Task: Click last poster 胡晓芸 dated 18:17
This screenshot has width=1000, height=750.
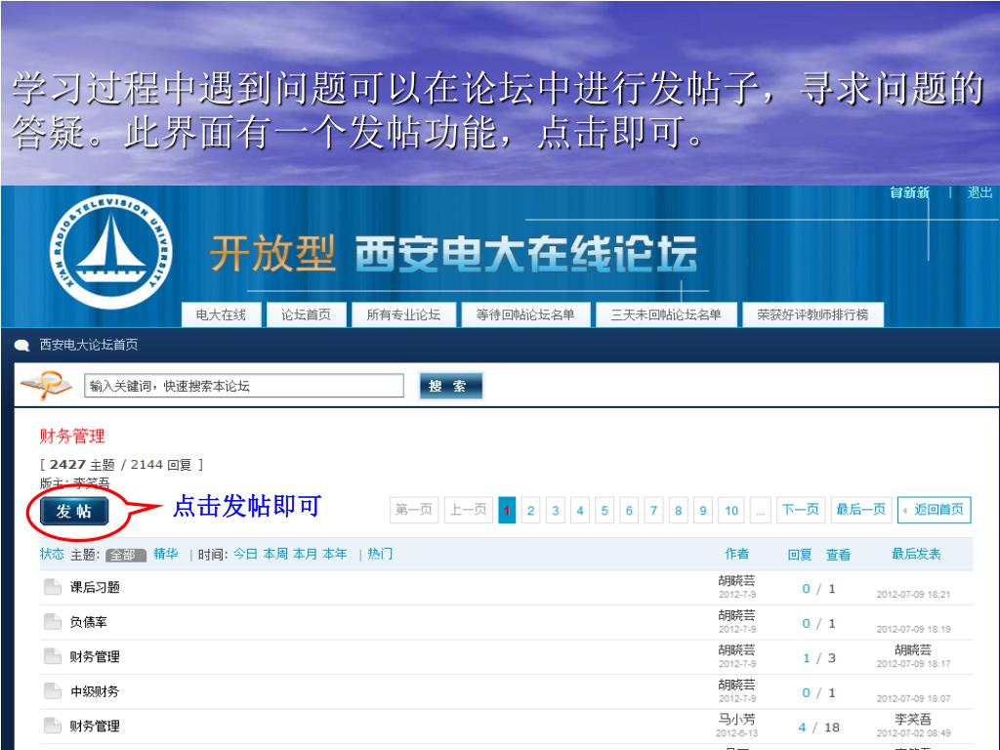Action: coord(913,649)
